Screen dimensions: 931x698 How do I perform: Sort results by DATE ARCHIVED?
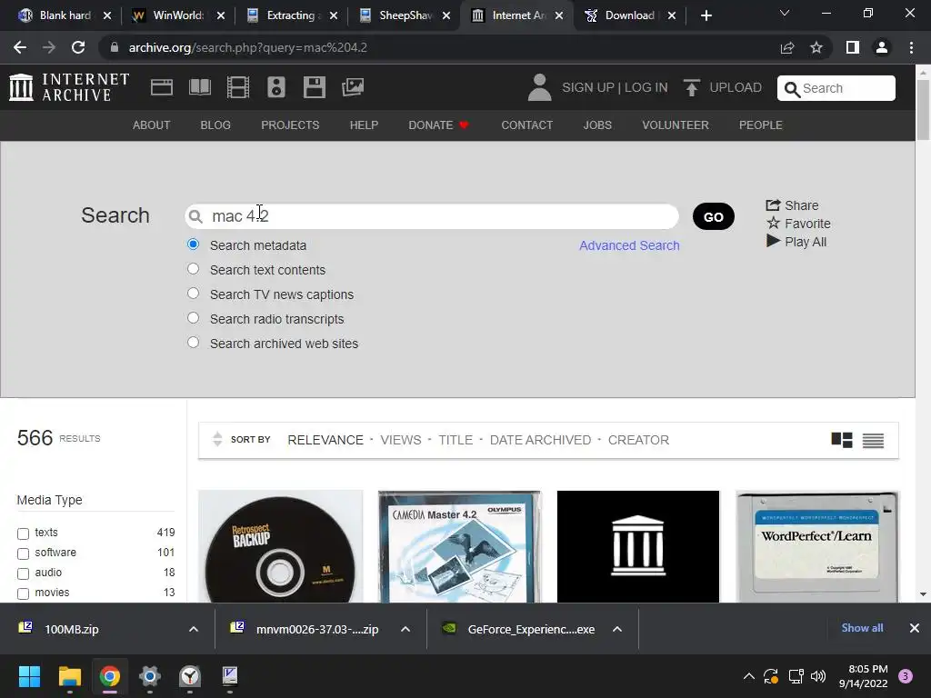tap(540, 440)
